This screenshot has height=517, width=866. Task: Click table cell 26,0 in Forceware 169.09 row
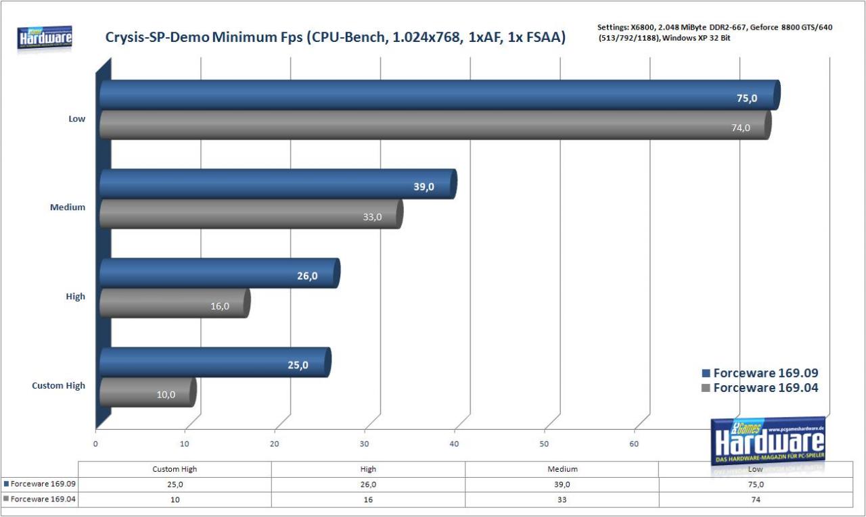(368, 484)
